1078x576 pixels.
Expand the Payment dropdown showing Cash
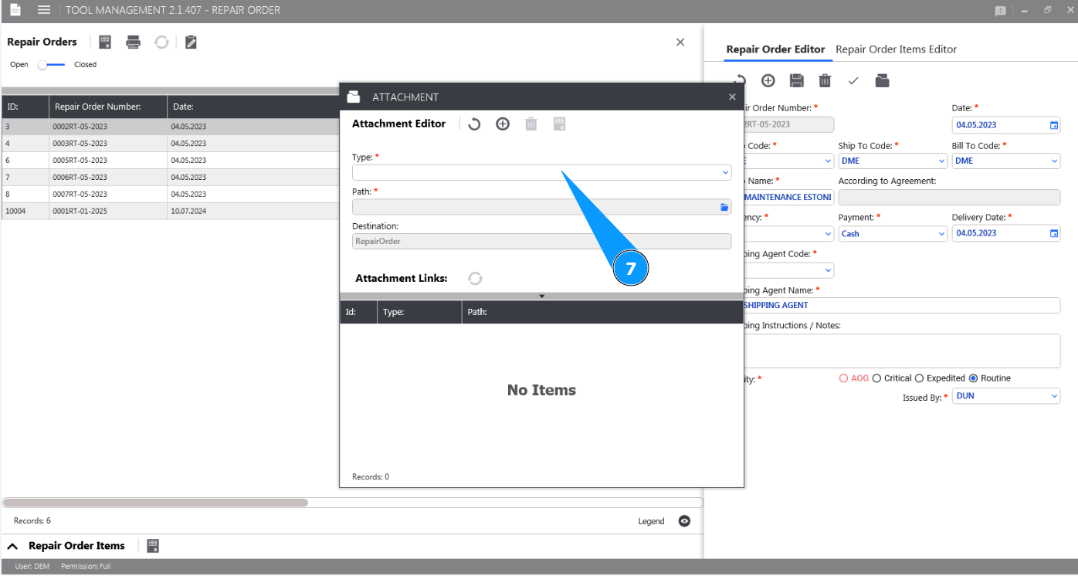point(941,234)
